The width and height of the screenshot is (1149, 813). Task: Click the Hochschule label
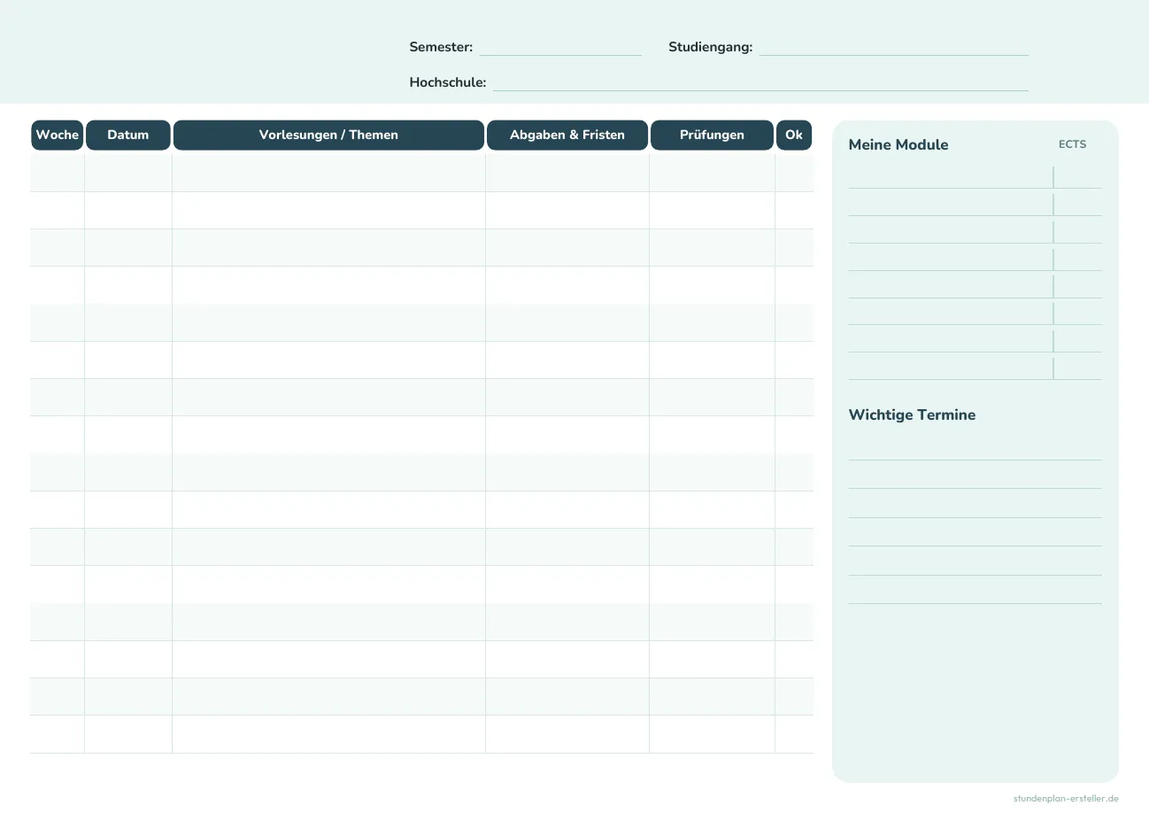[x=448, y=82]
